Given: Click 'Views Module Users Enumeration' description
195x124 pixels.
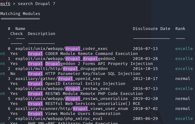Looking at the screenshot, I should (x=83, y=114).
